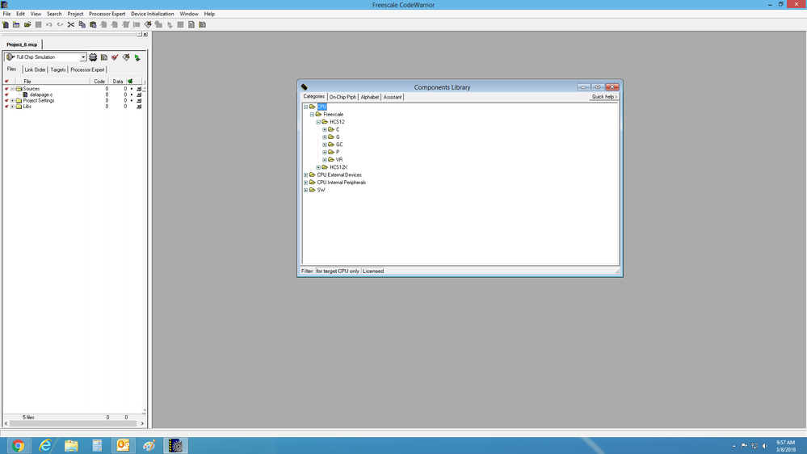Expand the CPU External Devices node
The image size is (807, 454).
coord(305,175)
